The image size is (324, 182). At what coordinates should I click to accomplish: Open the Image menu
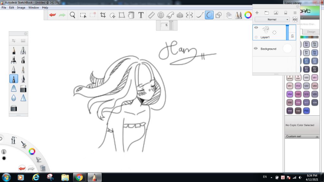click(21, 8)
